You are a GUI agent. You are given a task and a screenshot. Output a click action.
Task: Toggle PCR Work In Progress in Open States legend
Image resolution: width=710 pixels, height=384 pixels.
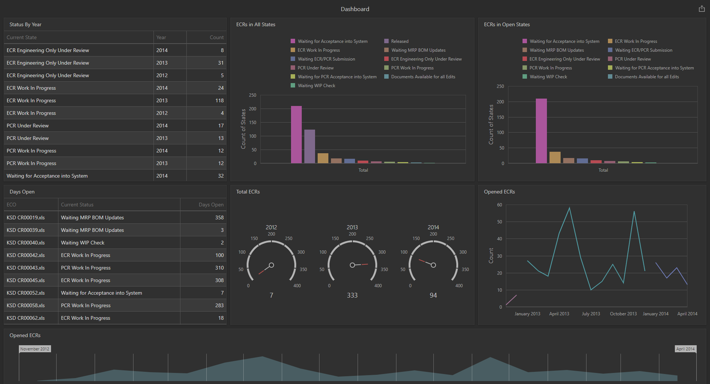[x=547, y=68]
